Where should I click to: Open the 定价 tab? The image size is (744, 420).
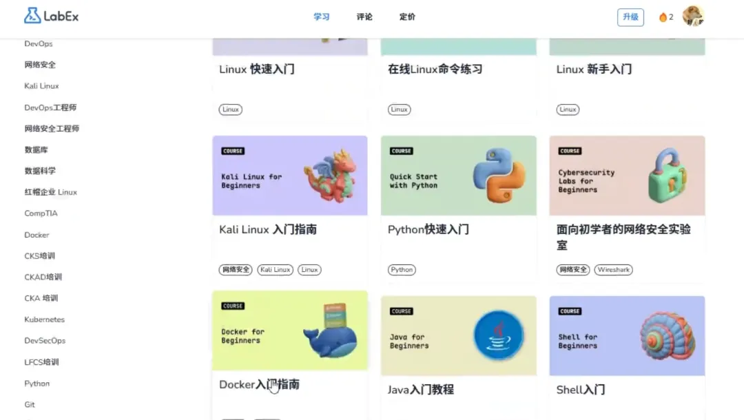pos(407,17)
